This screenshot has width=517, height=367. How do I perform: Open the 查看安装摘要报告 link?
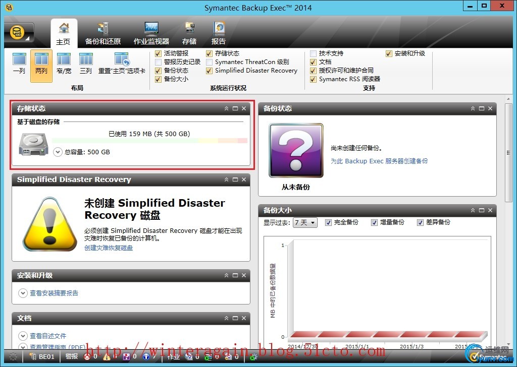pos(54,293)
